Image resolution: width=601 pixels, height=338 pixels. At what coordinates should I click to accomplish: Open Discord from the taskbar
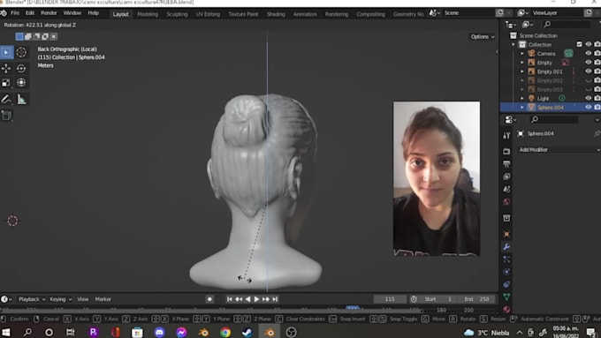click(159, 332)
